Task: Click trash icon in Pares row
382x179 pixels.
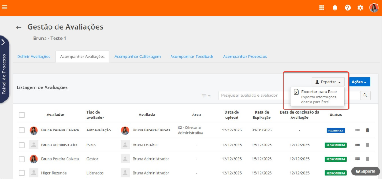Action: [x=368, y=145]
